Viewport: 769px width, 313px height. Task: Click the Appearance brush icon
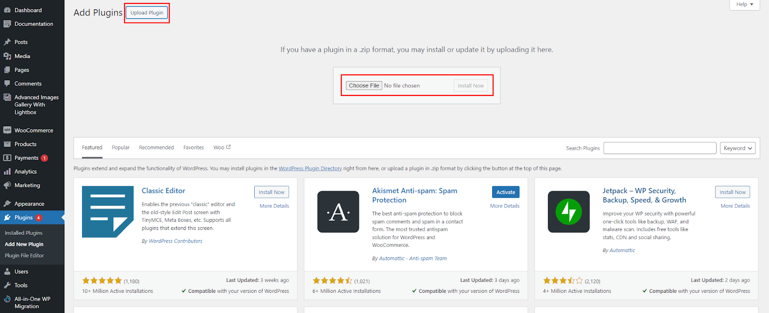7,204
